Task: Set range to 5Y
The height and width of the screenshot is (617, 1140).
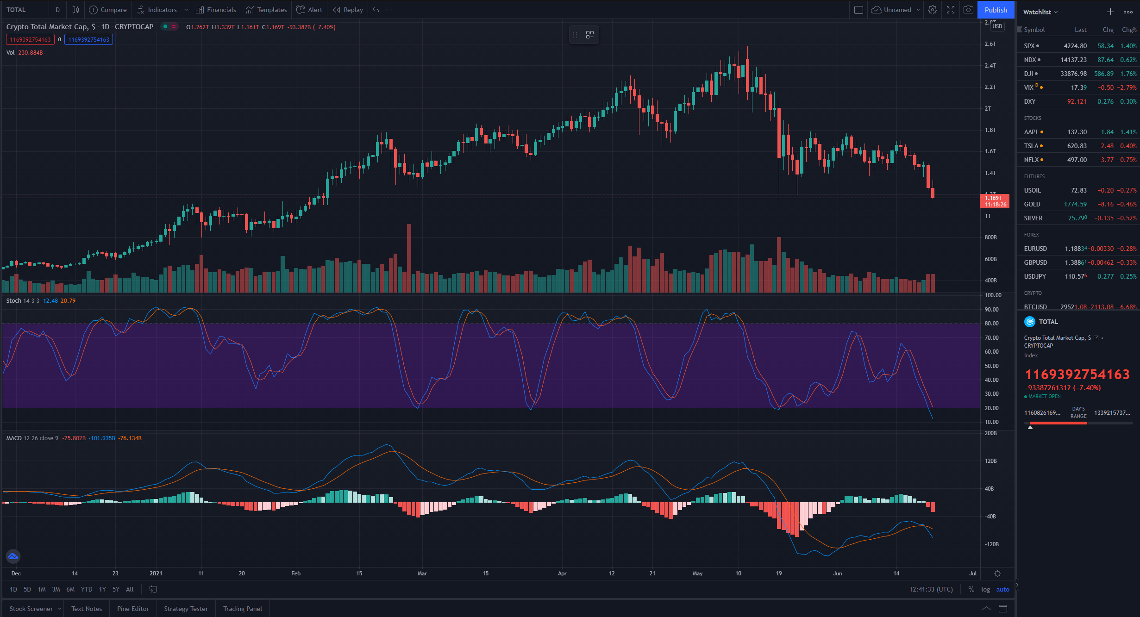Action: (x=116, y=589)
